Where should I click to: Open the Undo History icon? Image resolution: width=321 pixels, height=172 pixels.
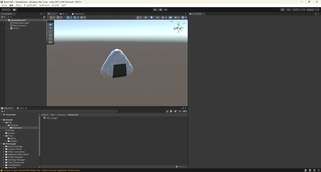(x=282, y=10)
